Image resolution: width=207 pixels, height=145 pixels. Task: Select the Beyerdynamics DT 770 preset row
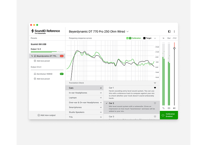(47, 56)
